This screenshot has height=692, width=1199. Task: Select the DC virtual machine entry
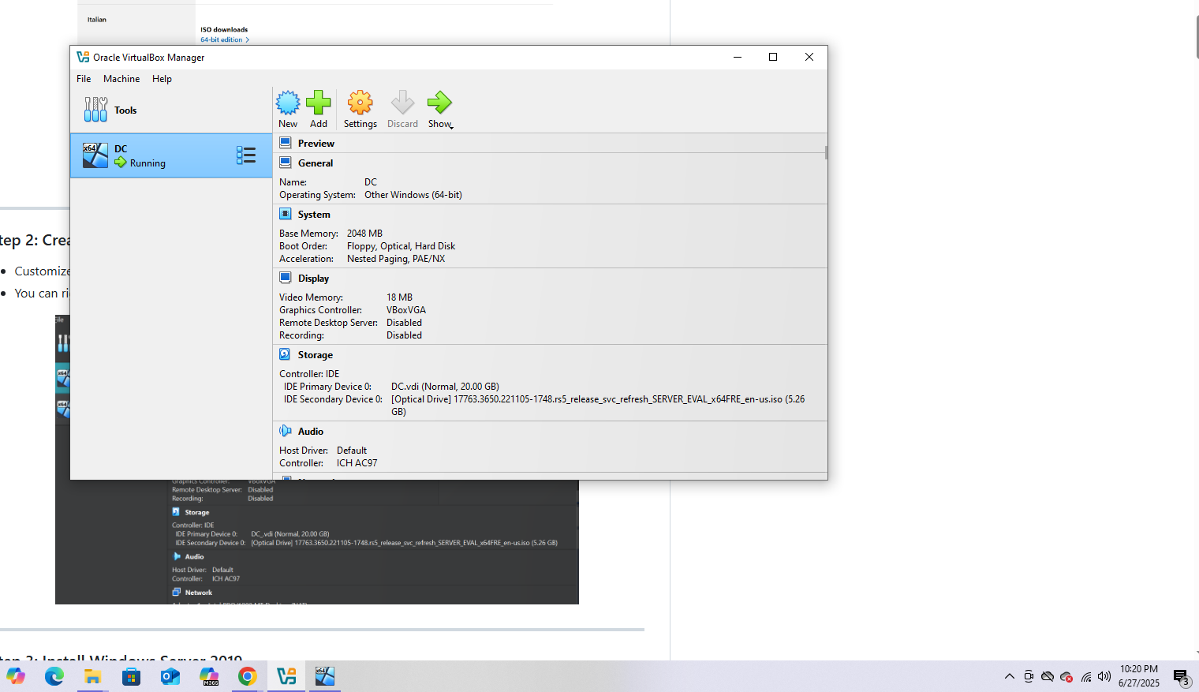[171, 155]
